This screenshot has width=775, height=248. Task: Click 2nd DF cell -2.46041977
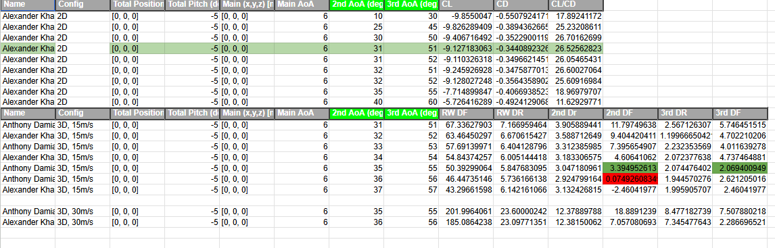(630, 190)
